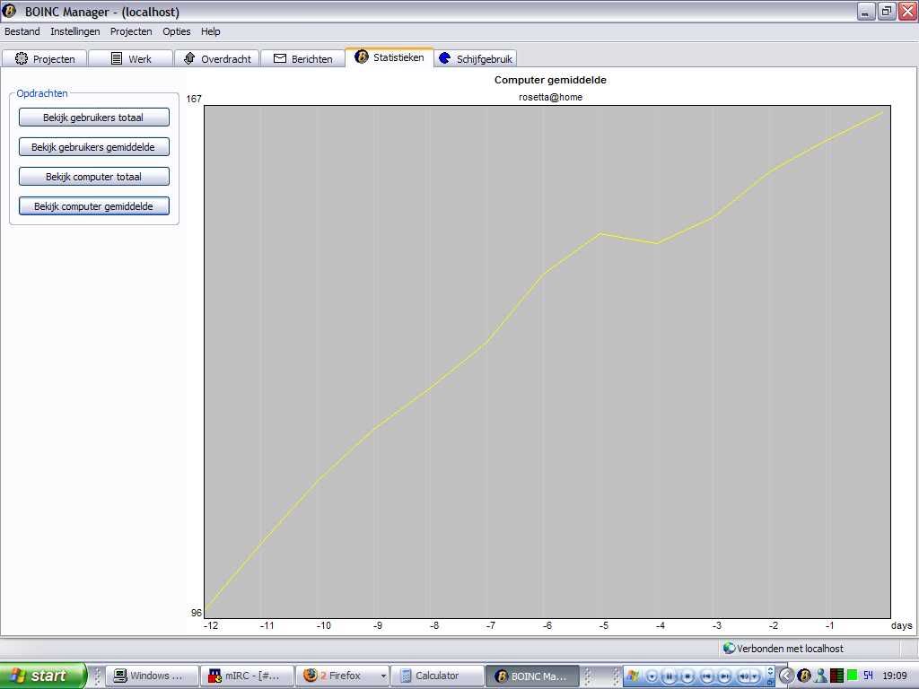Image resolution: width=919 pixels, height=689 pixels.
Task: Open the Projecten tab
Action: click(x=45, y=58)
